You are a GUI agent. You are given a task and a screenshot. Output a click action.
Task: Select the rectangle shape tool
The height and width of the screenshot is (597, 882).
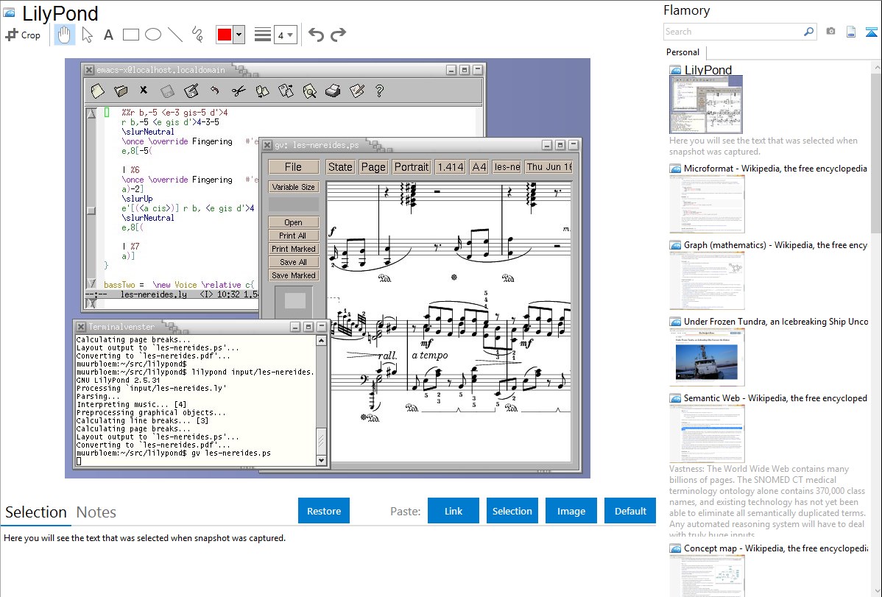(x=131, y=35)
